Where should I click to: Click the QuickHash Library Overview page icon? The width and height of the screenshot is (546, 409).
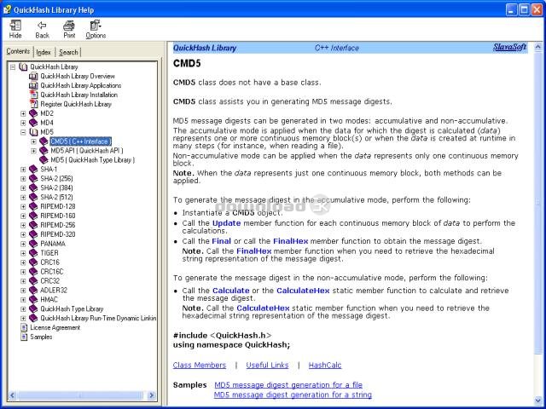33,76
